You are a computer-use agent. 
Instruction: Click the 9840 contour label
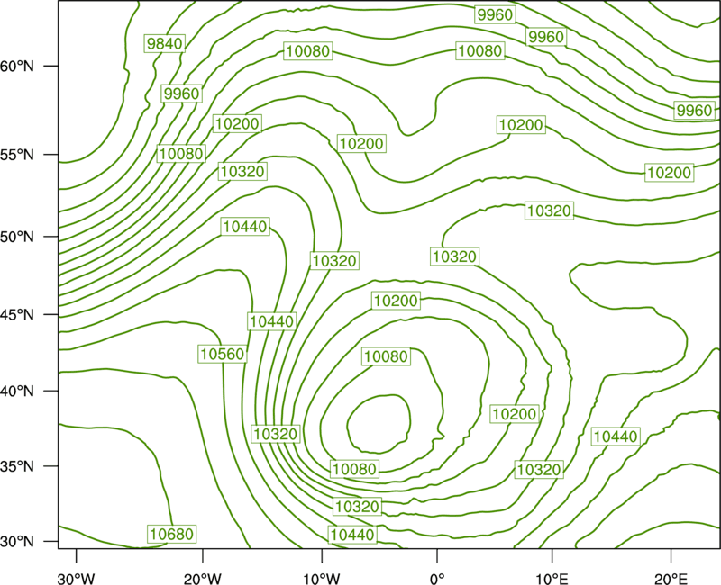pos(165,43)
